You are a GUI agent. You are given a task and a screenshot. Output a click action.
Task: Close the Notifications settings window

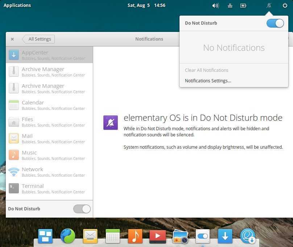click(x=12, y=39)
